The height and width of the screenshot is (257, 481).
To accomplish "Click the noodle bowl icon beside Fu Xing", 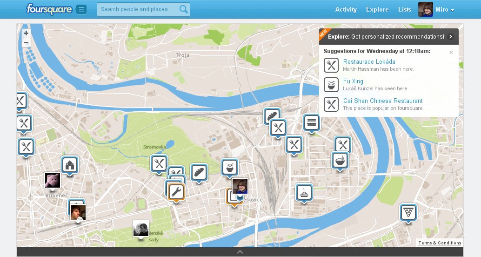I will tap(331, 85).
